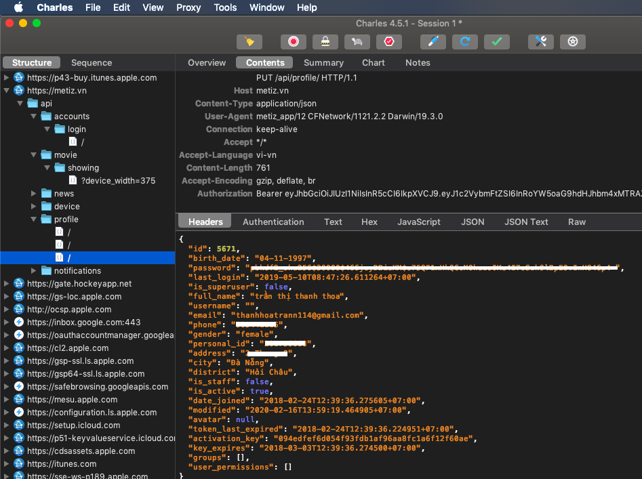Click the file icon beside ?device_width=375

click(x=73, y=180)
